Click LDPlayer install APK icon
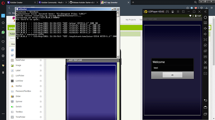The height and width of the screenshot is (120, 215). [x=205, y=57]
